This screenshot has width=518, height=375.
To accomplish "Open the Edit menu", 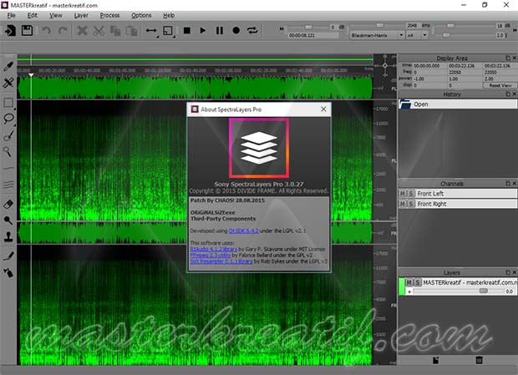I will click(33, 15).
